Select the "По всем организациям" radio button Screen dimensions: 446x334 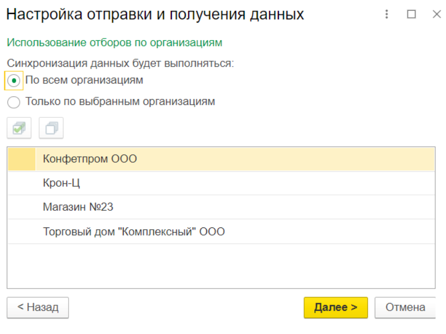pos(14,81)
